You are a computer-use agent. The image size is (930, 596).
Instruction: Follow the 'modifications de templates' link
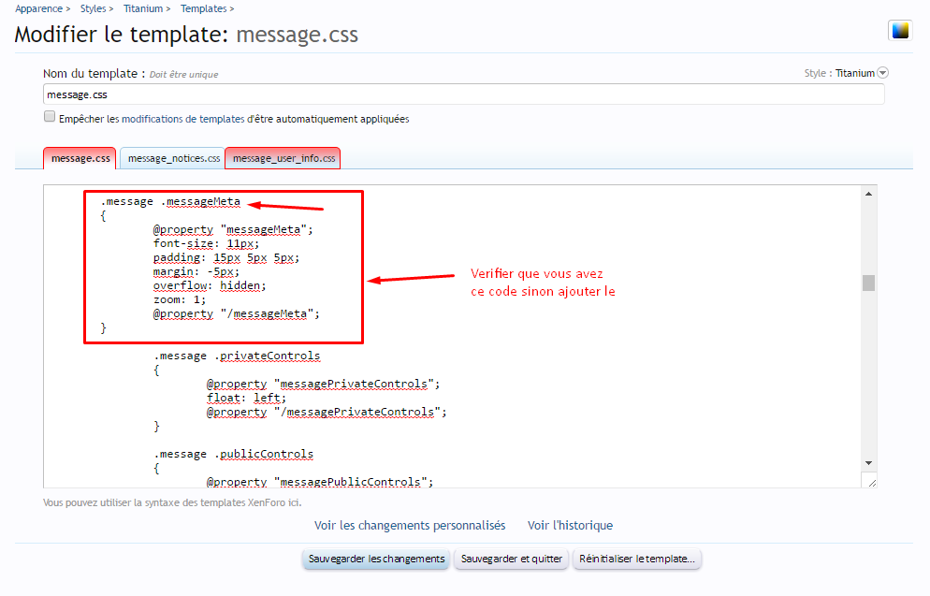click(183, 120)
